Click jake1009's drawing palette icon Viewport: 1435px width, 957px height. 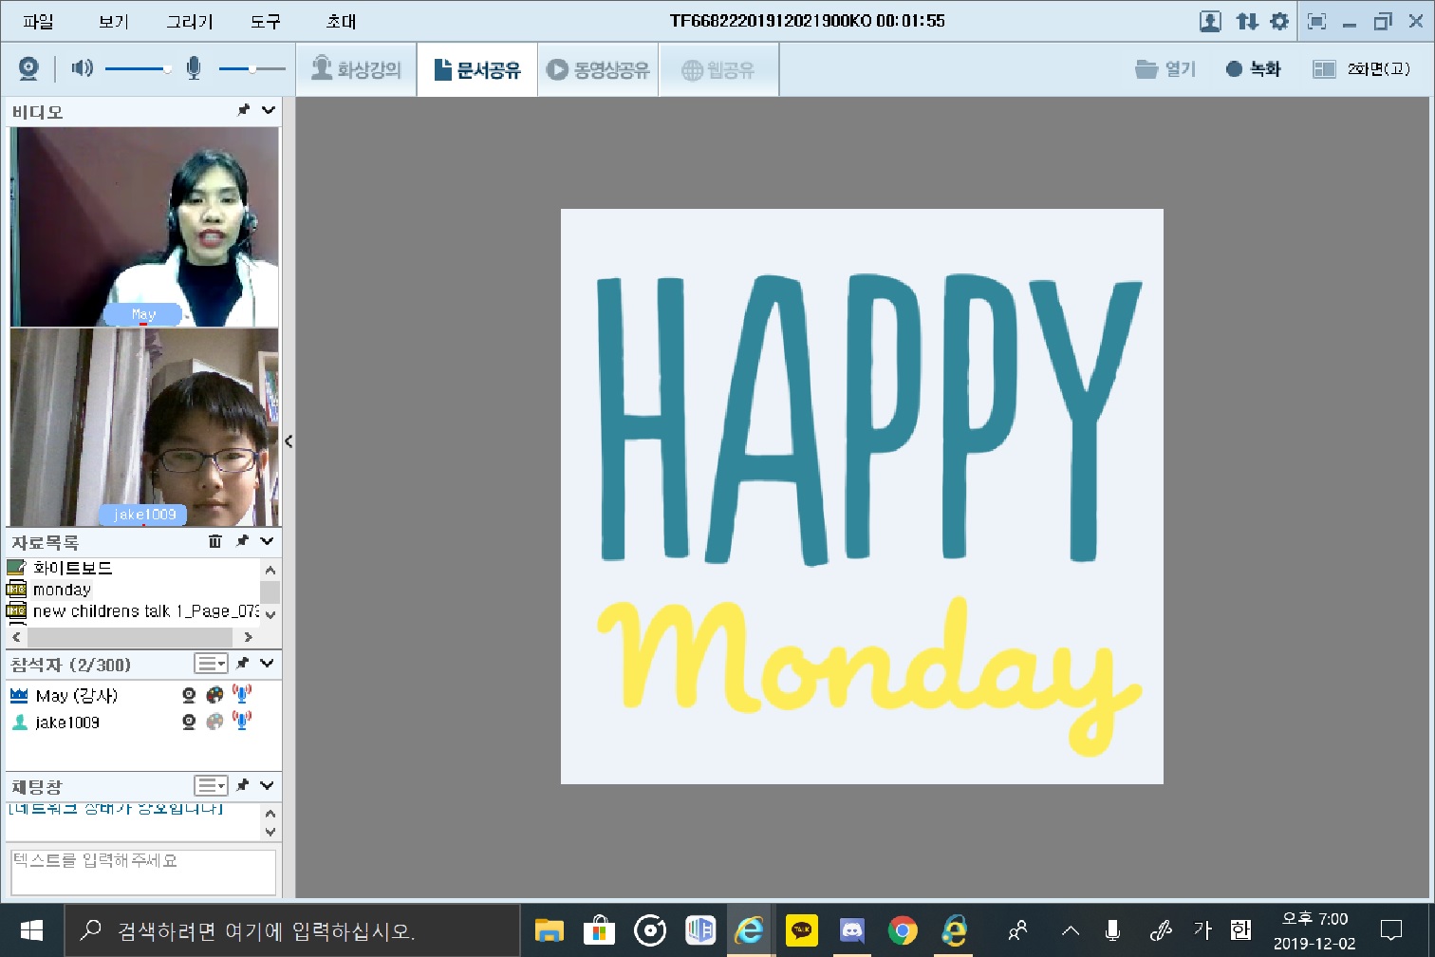click(x=215, y=722)
